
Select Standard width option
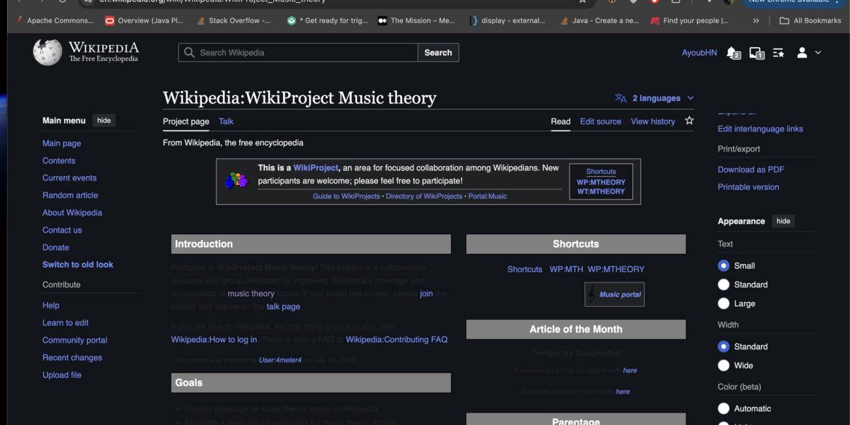click(x=723, y=347)
